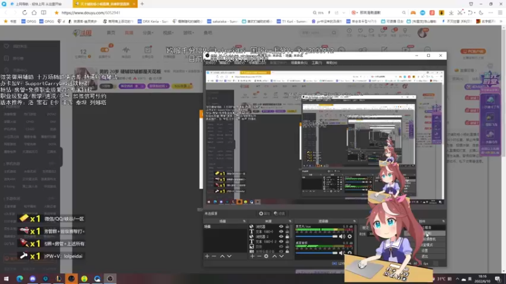Toggle lock on browser 2 source
Image resolution: width=506 pixels, height=284 pixels.
click(287, 236)
